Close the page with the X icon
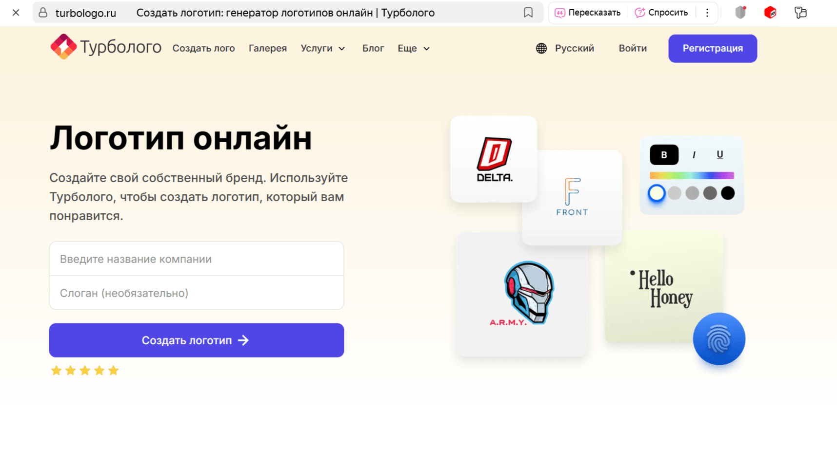This screenshot has width=837, height=468. tap(16, 13)
